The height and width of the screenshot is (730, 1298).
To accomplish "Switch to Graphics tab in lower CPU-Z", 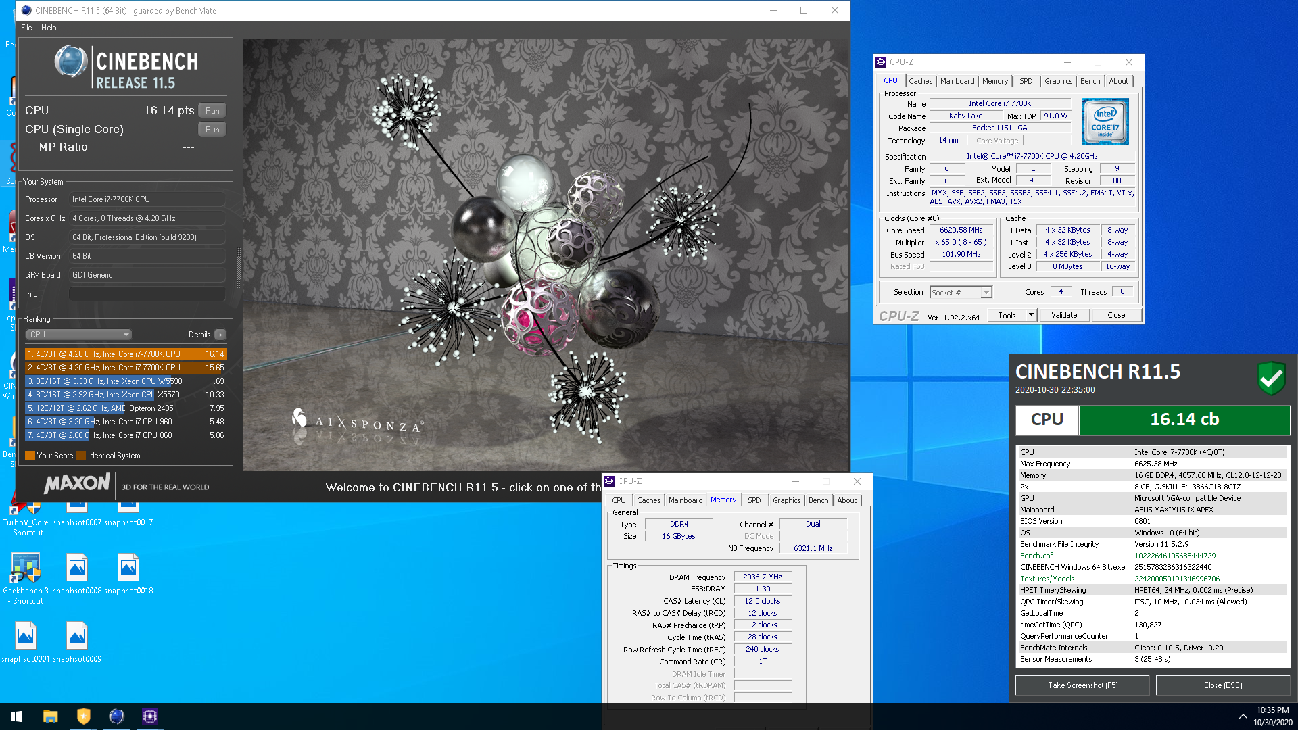I will [x=786, y=500].
